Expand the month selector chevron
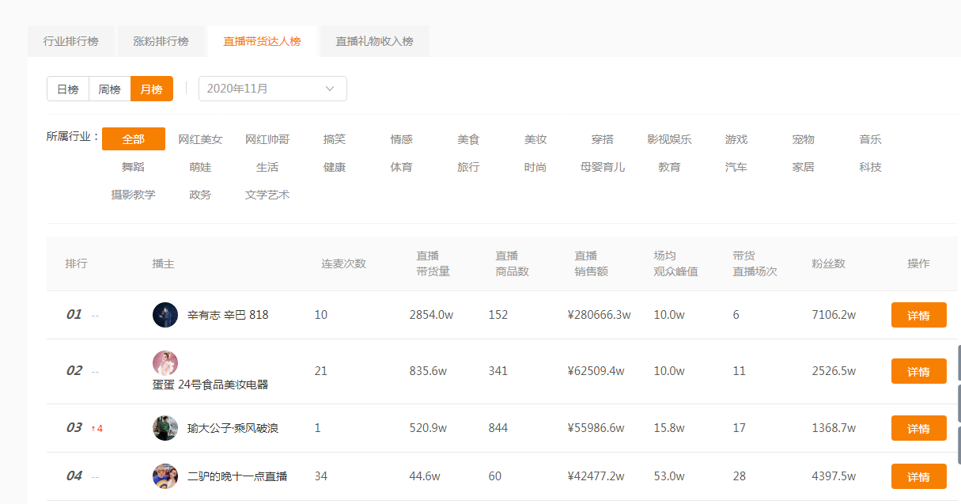Viewport: 961px width, 504px height. pos(330,89)
